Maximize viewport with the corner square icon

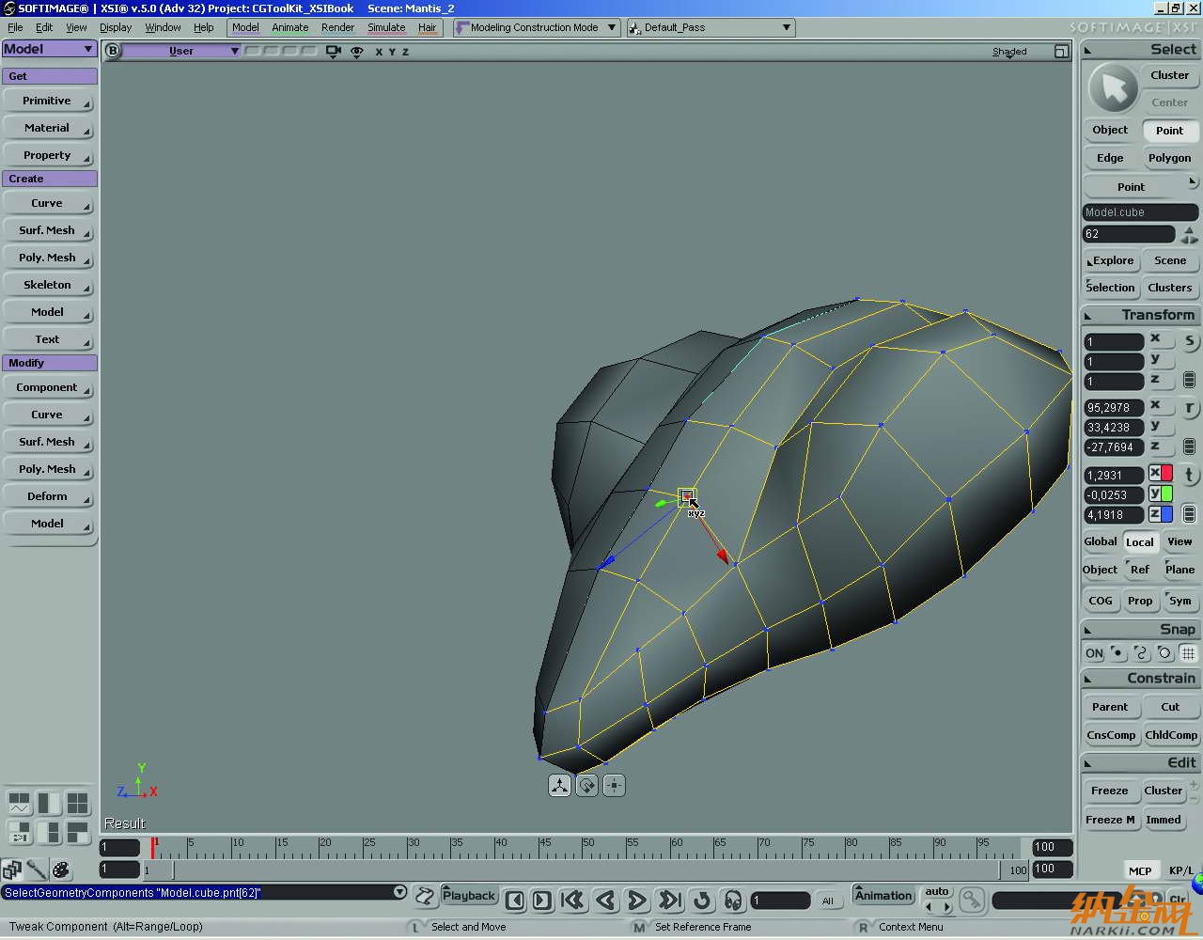(1061, 52)
